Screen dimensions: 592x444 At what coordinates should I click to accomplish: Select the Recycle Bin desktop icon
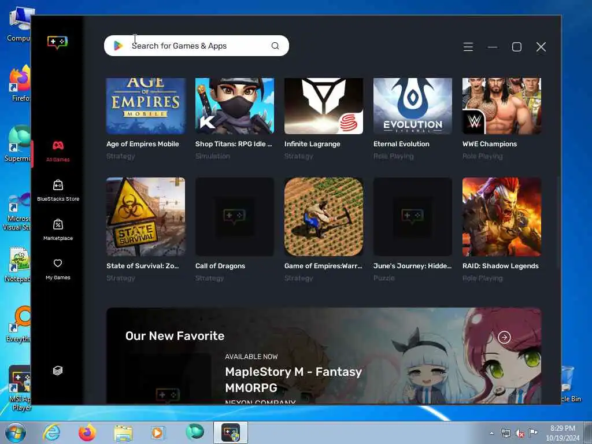click(571, 384)
